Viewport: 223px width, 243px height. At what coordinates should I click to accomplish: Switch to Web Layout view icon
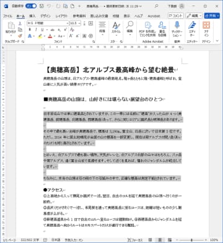pyautogui.click(x=170, y=240)
